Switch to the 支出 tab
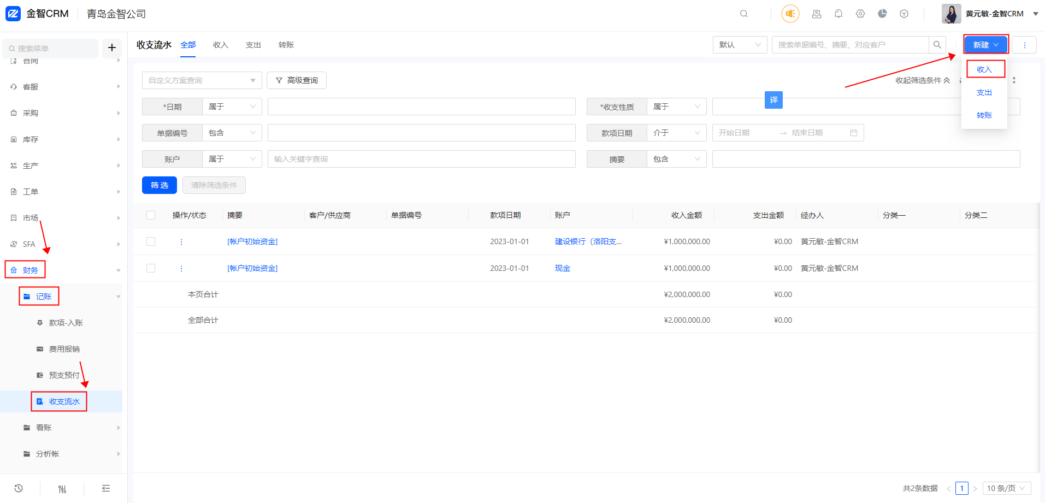This screenshot has width=1045, height=503. pos(253,45)
